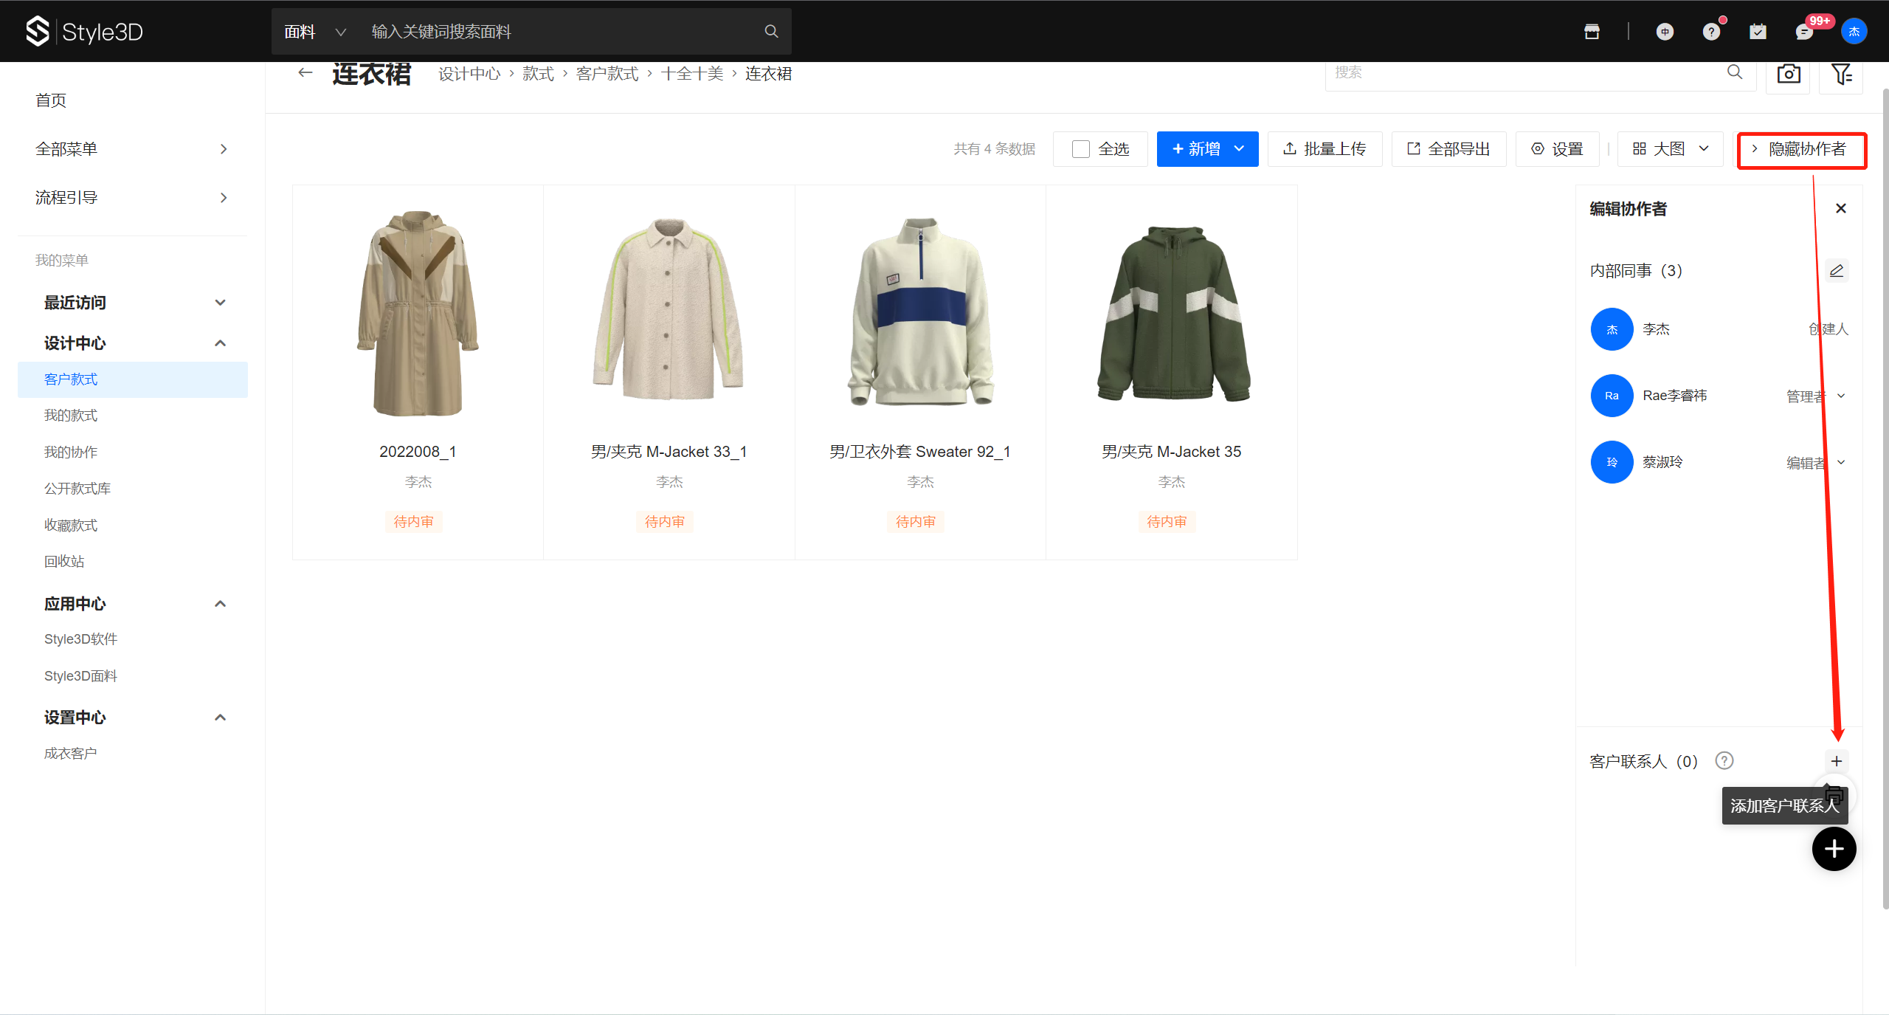The height and width of the screenshot is (1015, 1889).
Task: Collapse the panel with 隐藏协作者 toggle
Action: [x=1801, y=150]
